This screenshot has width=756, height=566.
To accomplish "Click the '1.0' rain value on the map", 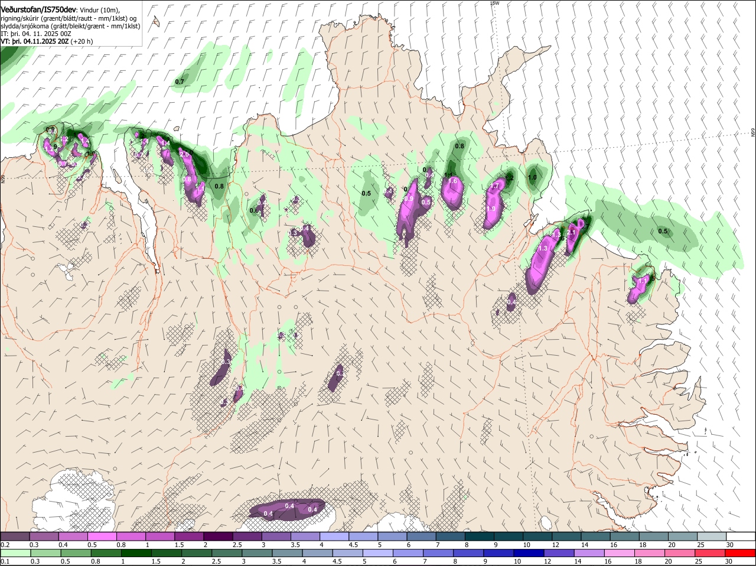I will tap(532, 177).
